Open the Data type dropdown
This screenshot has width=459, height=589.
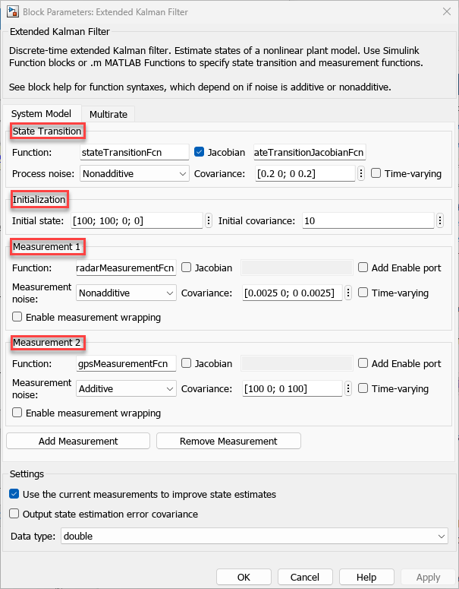coord(254,536)
